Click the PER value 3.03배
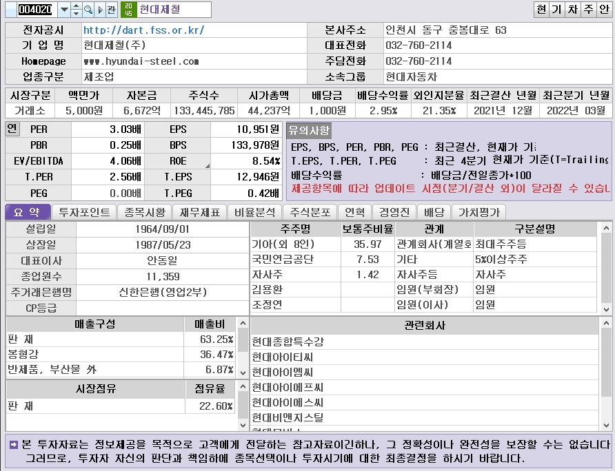Image resolution: width=615 pixels, height=471 pixels. click(x=125, y=129)
